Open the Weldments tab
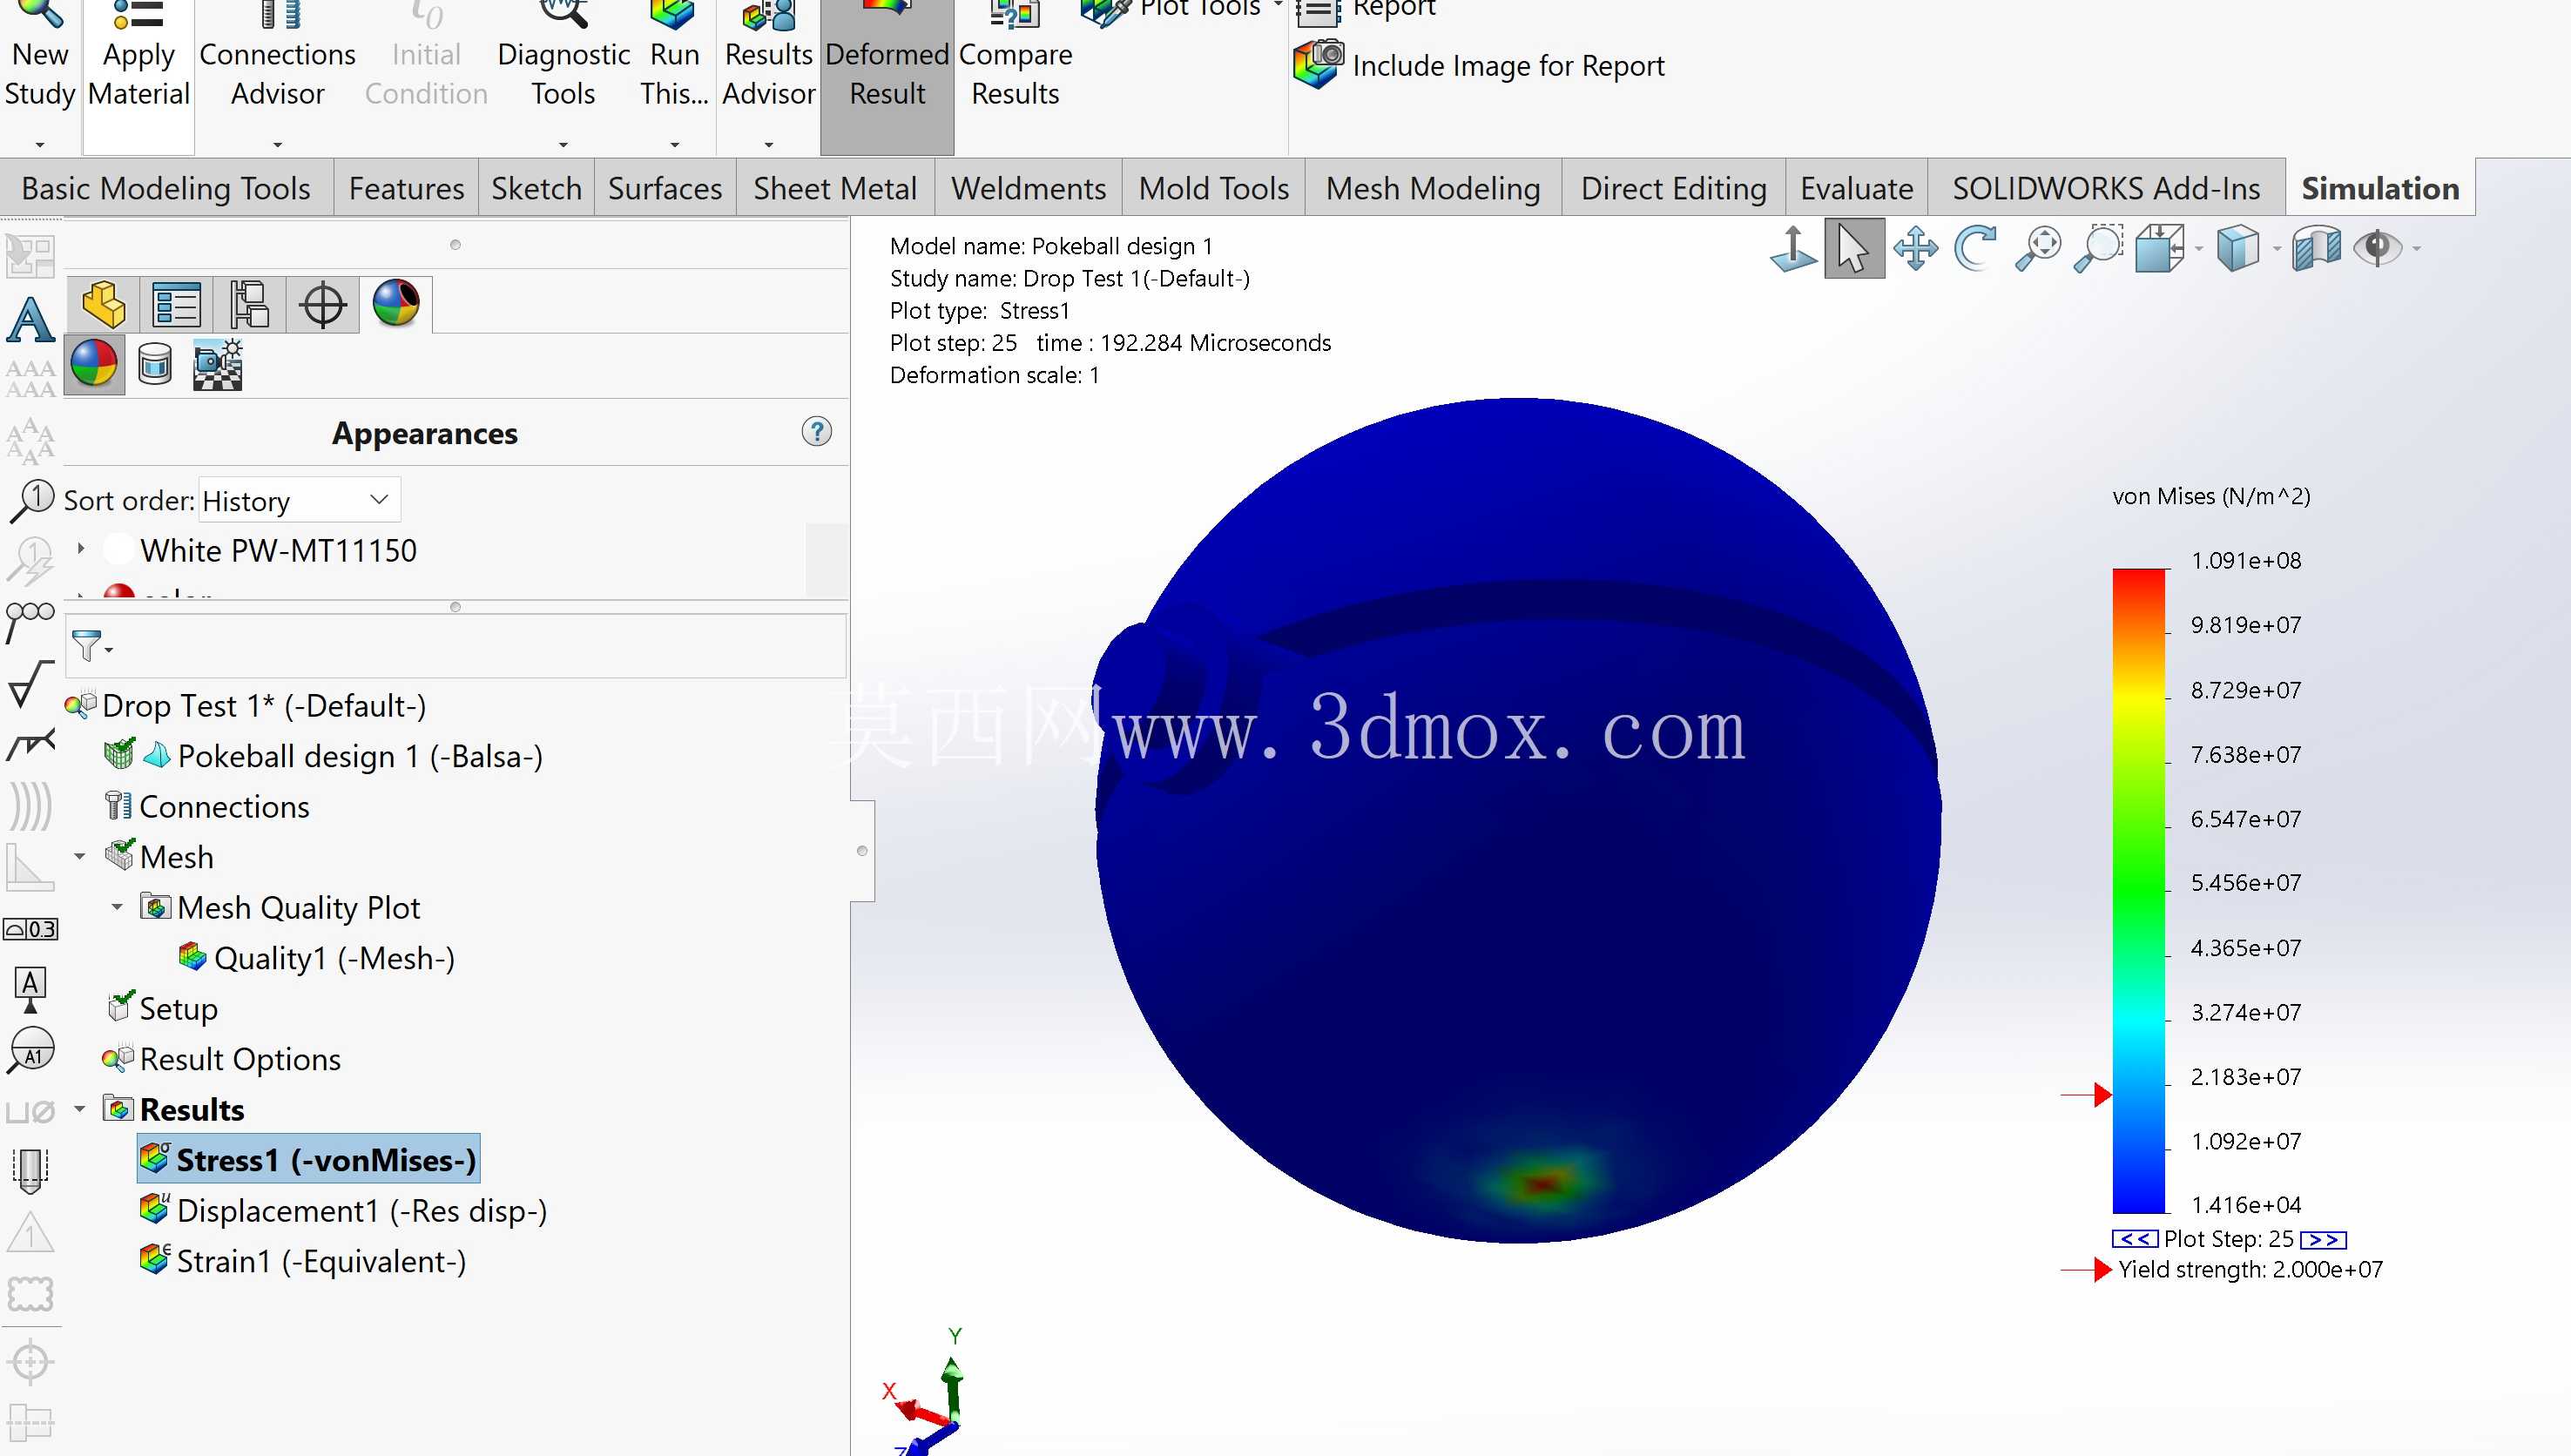This screenshot has width=2571, height=1456. tap(1028, 188)
